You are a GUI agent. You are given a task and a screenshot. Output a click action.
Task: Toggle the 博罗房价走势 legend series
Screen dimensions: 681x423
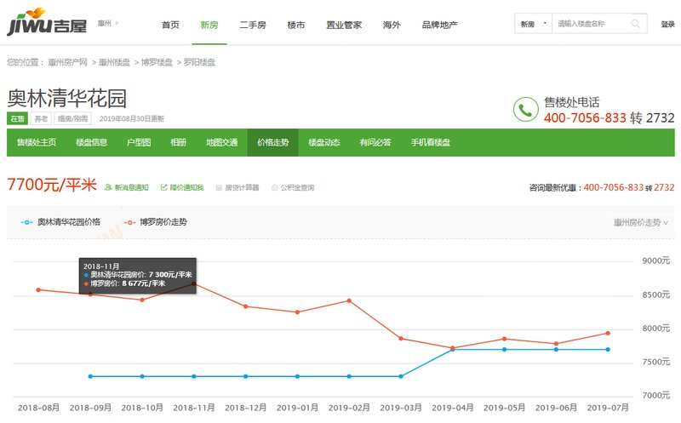155,222
